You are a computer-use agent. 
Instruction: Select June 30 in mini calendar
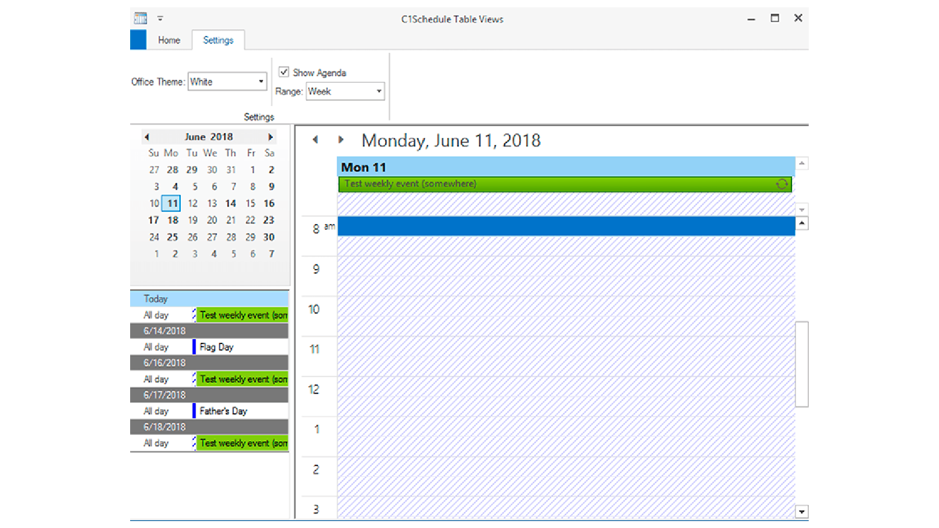click(269, 237)
